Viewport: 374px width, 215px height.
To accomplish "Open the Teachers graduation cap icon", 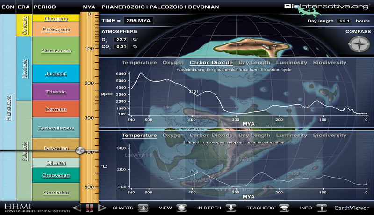I will [284, 208].
